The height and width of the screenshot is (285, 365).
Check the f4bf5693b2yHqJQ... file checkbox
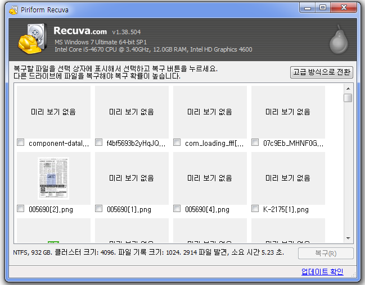98,142
